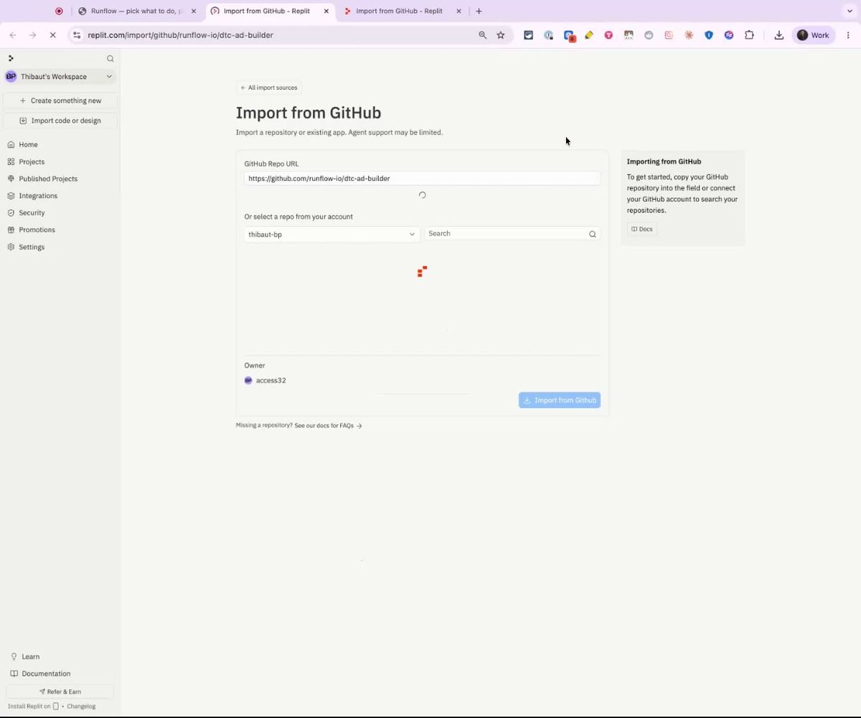Open Chrome three-dot menu
861x718 pixels.
pos(849,35)
